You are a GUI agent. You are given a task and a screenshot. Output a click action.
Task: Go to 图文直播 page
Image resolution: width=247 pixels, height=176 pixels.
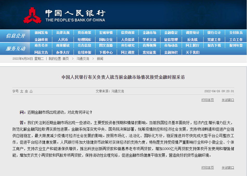click(x=106, y=45)
